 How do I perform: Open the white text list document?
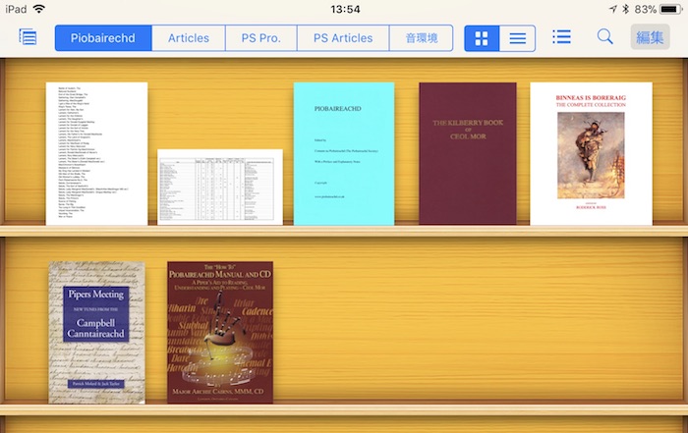click(x=96, y=153)
